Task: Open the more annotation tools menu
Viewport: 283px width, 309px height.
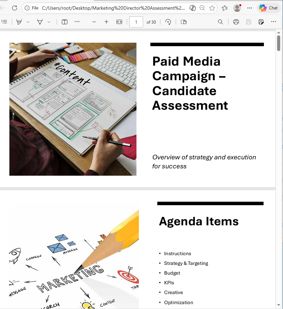Action: coord(77,22)
